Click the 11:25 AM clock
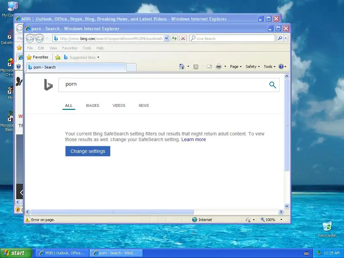This screenshot has width=344, height=258. (x=332, y=253)
